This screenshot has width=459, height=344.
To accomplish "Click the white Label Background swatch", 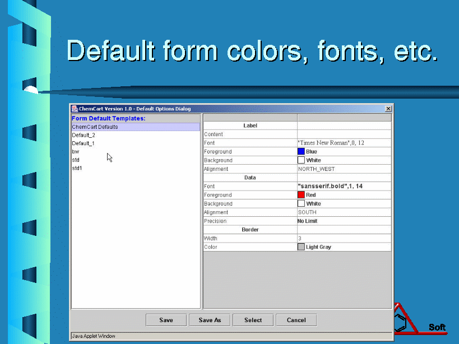I will coord(301,160).
